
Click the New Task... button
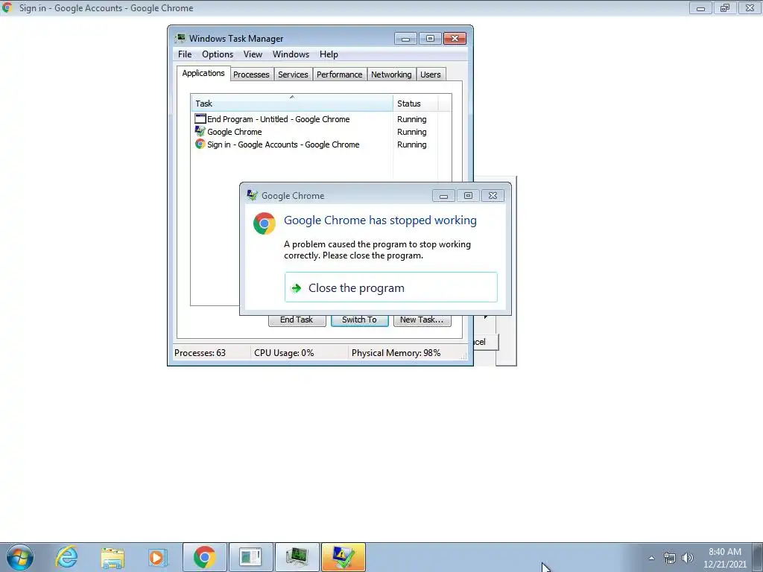click(x=422, y=320)
